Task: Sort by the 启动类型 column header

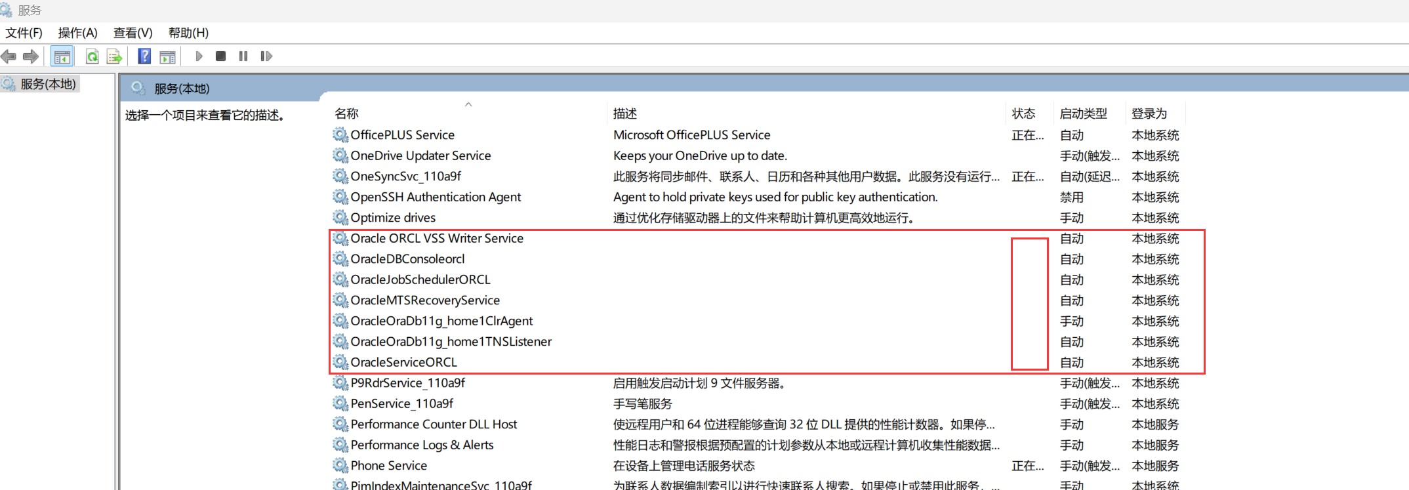Action: click(x=1084, y=113)
